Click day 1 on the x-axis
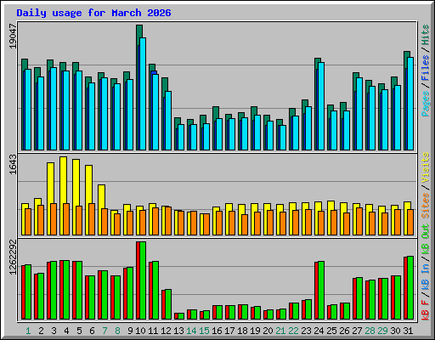Screen dimensions: 435x340 28,331
